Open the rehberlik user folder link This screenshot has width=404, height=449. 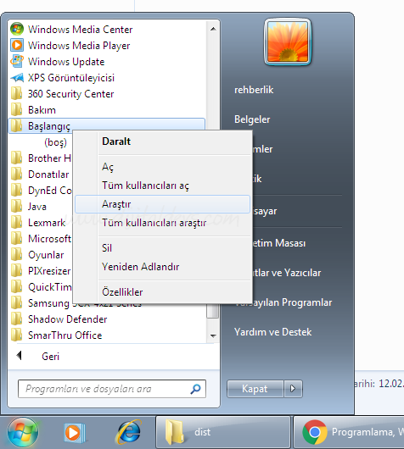(254, 90)
